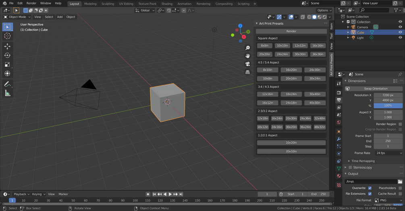Click the output path folder icon
This screenshot has width=405, height=211.
click(400, 182)
